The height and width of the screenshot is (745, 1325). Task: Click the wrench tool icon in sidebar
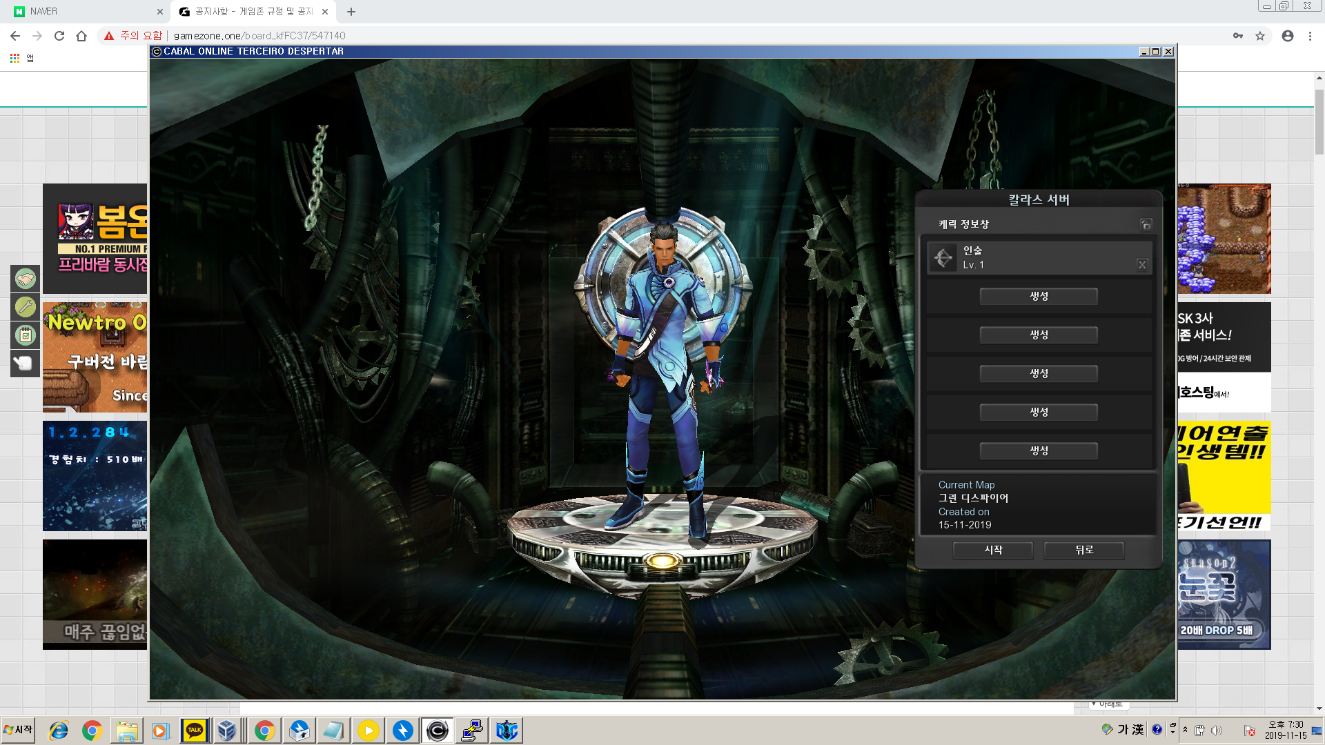coord(26,307)
